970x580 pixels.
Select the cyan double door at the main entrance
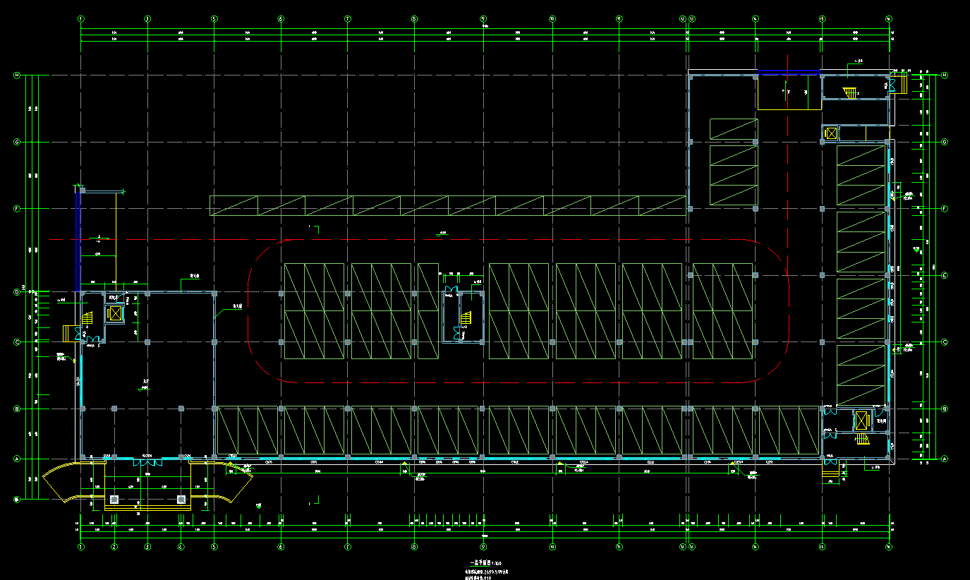(147, 461)
